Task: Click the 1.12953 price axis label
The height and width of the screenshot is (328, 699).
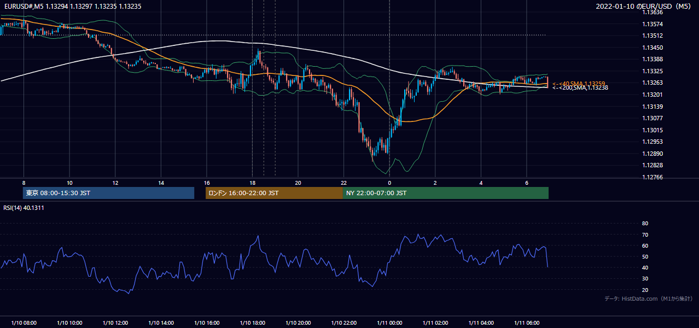Action: [x=653, y=142]
